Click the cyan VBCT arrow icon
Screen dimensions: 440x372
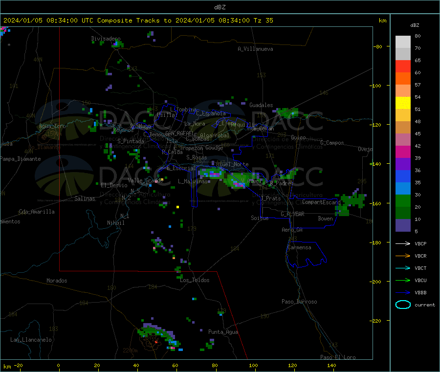tap(403, 268)
